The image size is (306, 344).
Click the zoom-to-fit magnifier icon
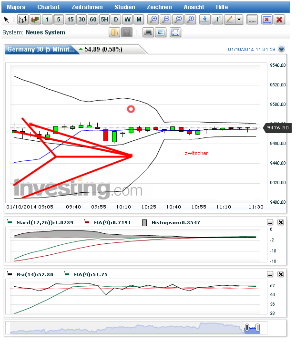[x=178, y=20]
